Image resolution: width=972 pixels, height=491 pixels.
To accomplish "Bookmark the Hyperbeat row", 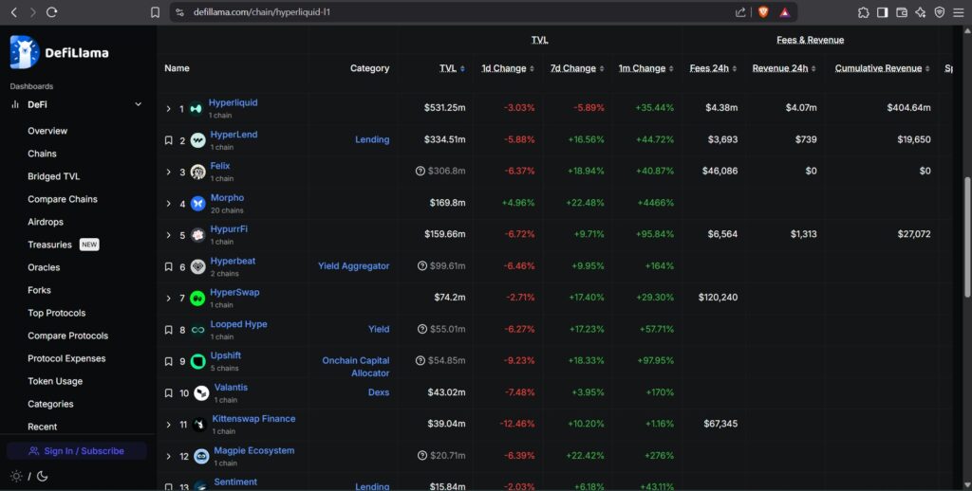I will (168, 267).
